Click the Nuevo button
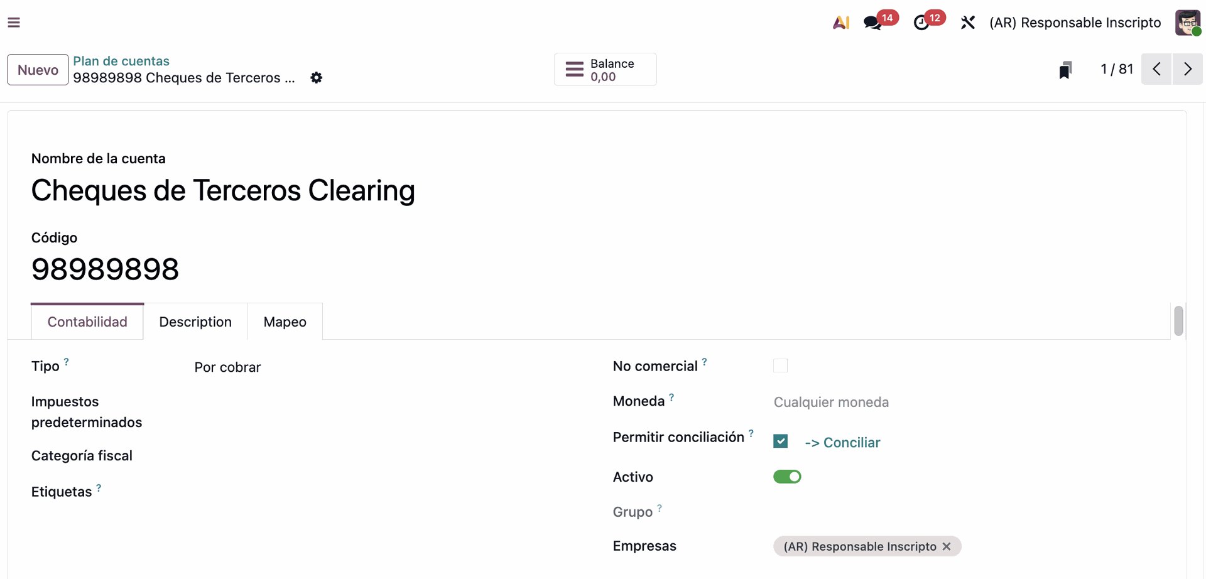 pyautogui.click(x=38, y=70)
